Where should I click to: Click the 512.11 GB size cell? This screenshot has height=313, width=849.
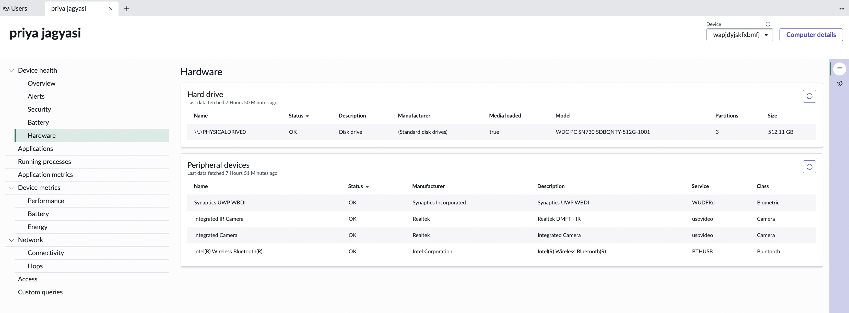(781, 132)
